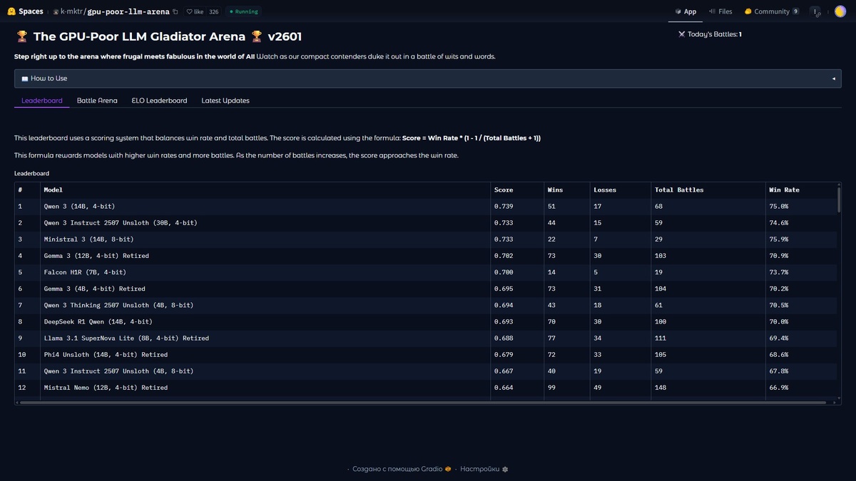Copy the space name with the copy icon
The image size is (856, 481).
coord(175,11)
